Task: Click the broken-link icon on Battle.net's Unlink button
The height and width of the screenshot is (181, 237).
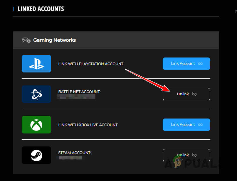Action: pos(194,94)
